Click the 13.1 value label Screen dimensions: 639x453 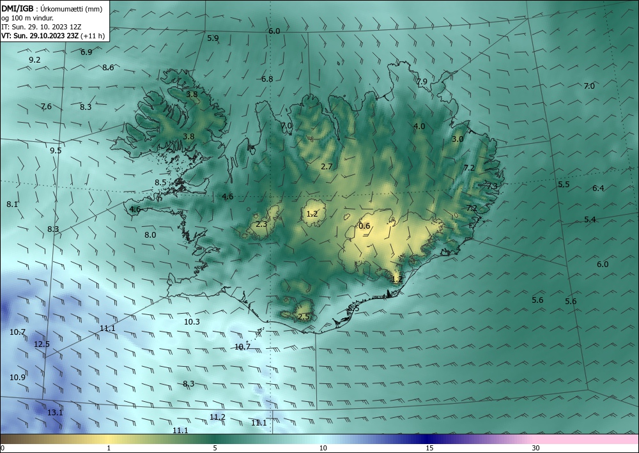click(55, 413)
